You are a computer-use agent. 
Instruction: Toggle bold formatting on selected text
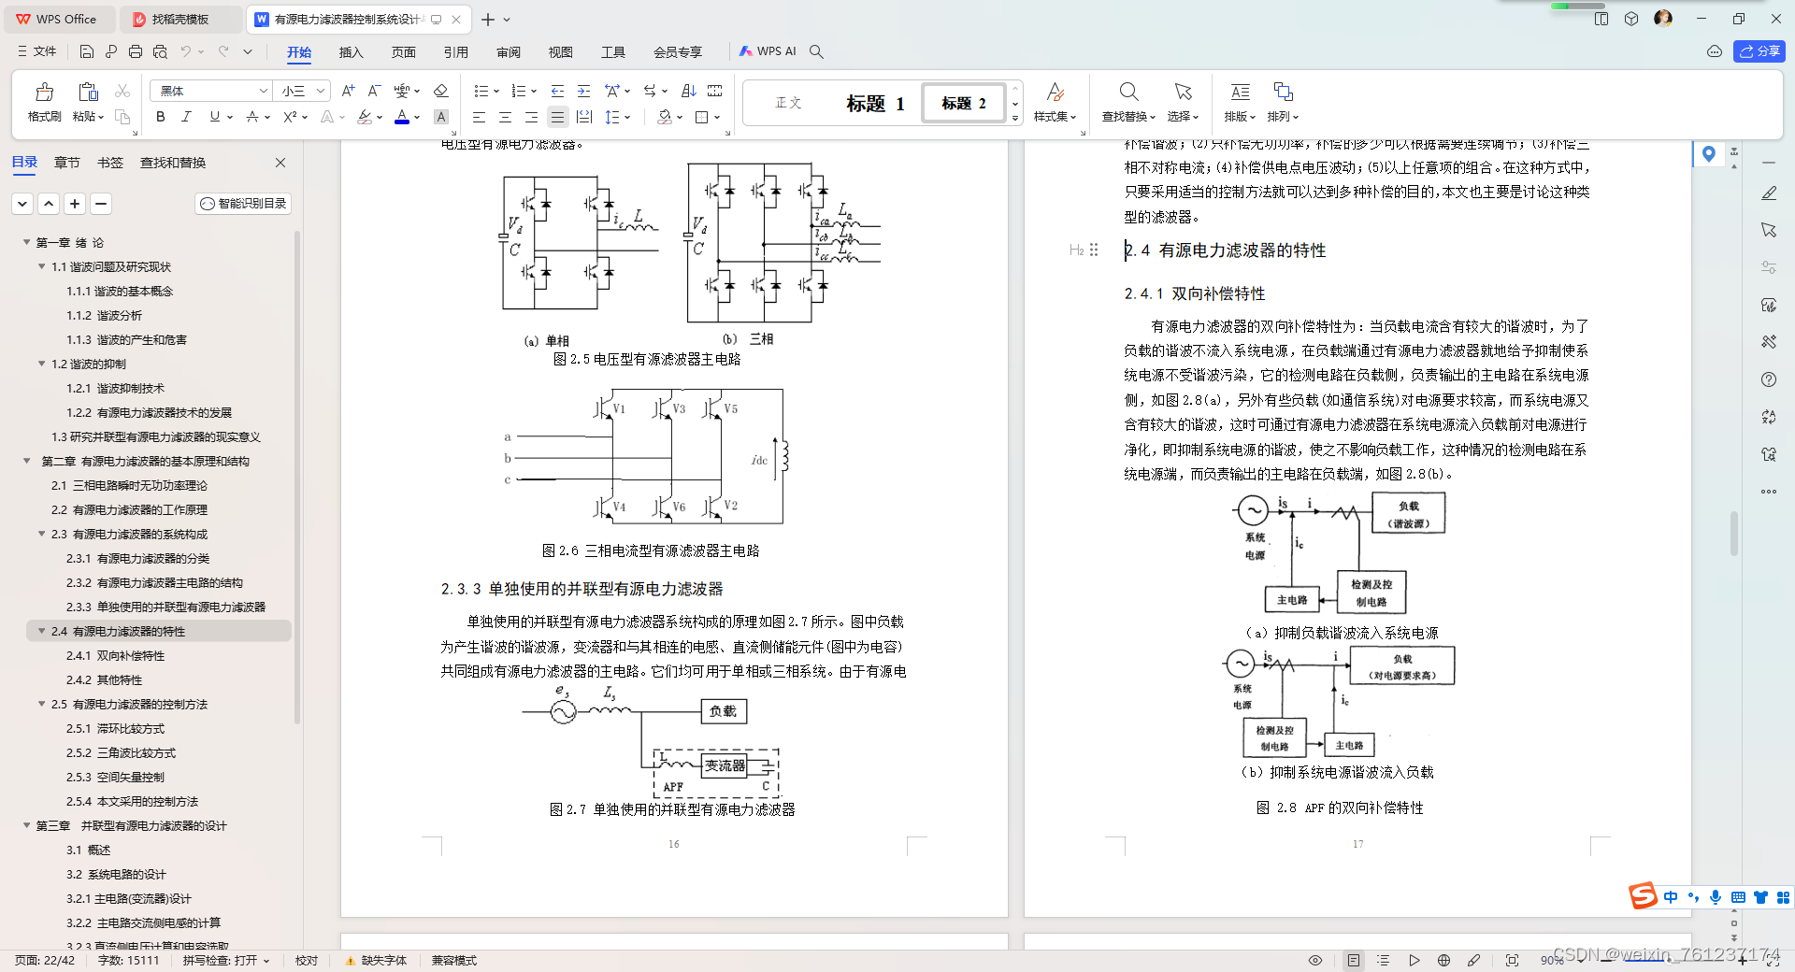coord(159,117)
